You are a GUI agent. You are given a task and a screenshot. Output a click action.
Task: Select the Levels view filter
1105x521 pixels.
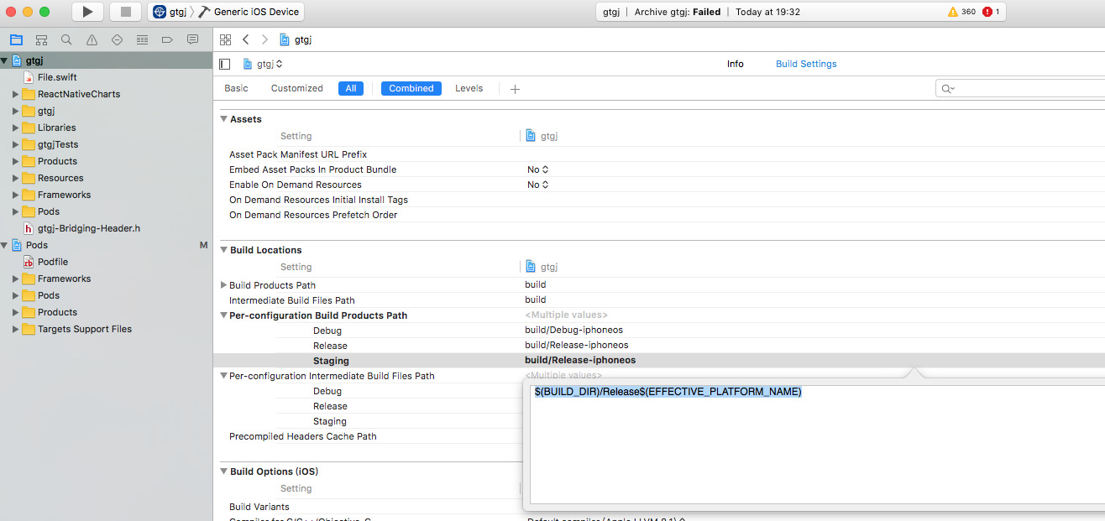469,88
